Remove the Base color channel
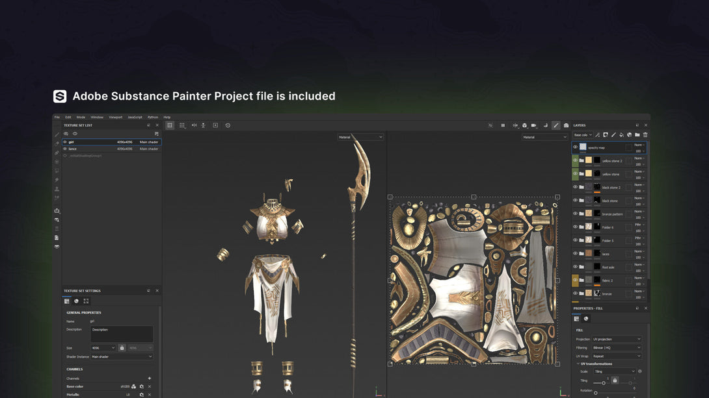Screen dimensions: 709x398 tap(150, 387)
